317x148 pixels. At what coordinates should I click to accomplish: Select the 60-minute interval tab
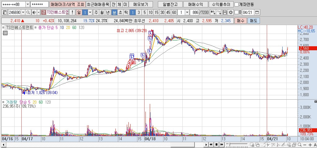174,12
